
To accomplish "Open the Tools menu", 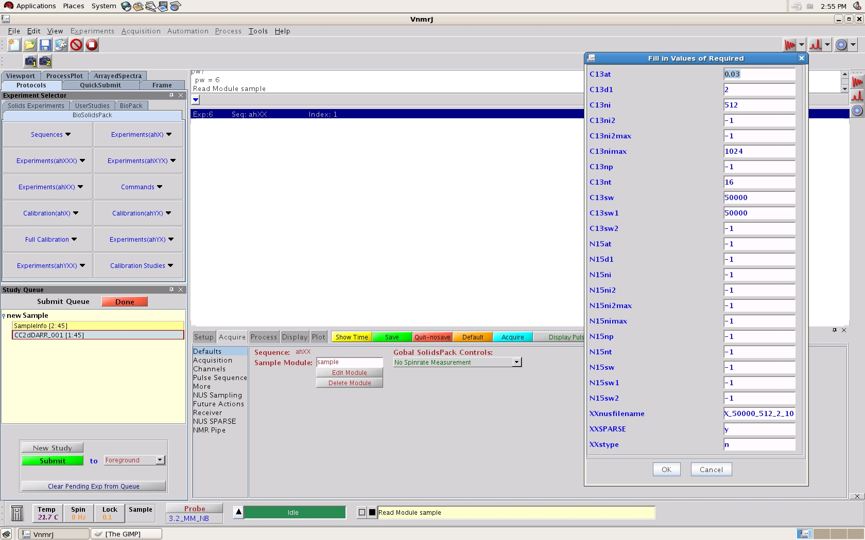I will 258,31.
